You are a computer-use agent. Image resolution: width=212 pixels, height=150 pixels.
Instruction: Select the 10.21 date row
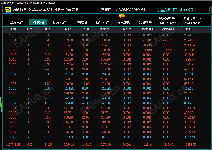click(107, 40)
